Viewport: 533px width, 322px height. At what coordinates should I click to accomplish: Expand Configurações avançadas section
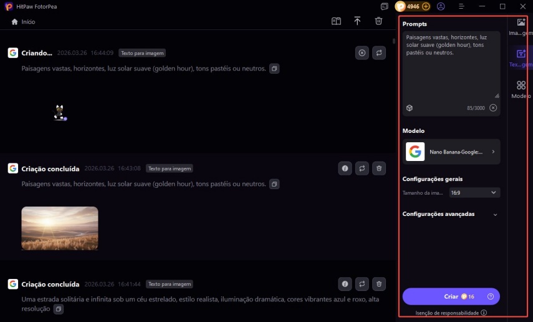[x=495, y=214]
